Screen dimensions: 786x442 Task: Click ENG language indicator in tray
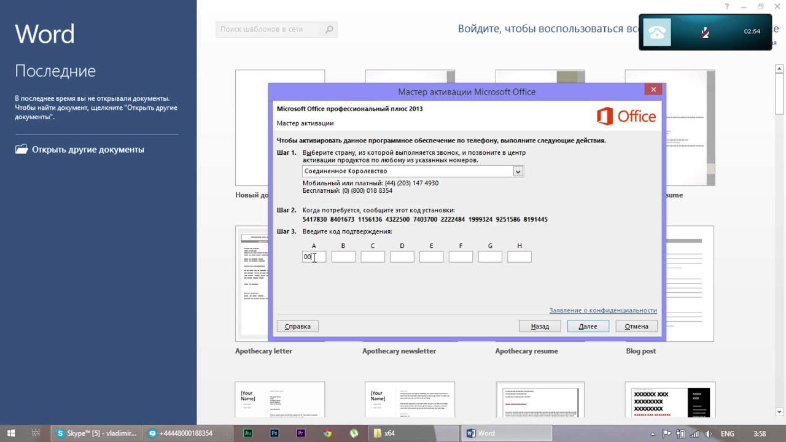point(727,433)
